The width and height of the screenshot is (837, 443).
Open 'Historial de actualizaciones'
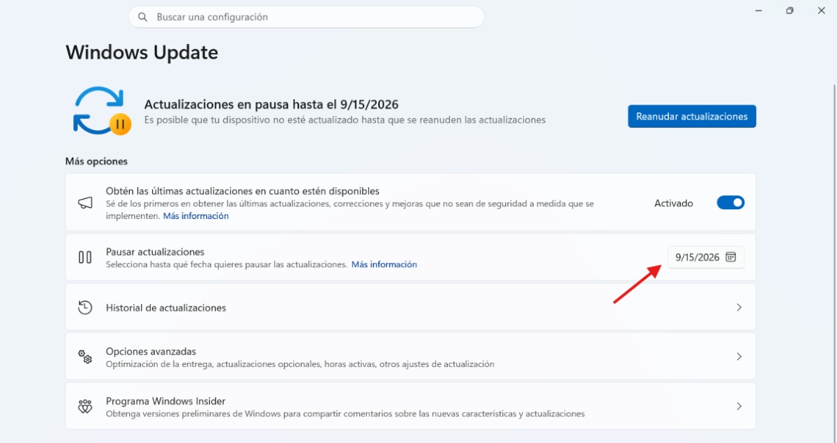[411, 307]
